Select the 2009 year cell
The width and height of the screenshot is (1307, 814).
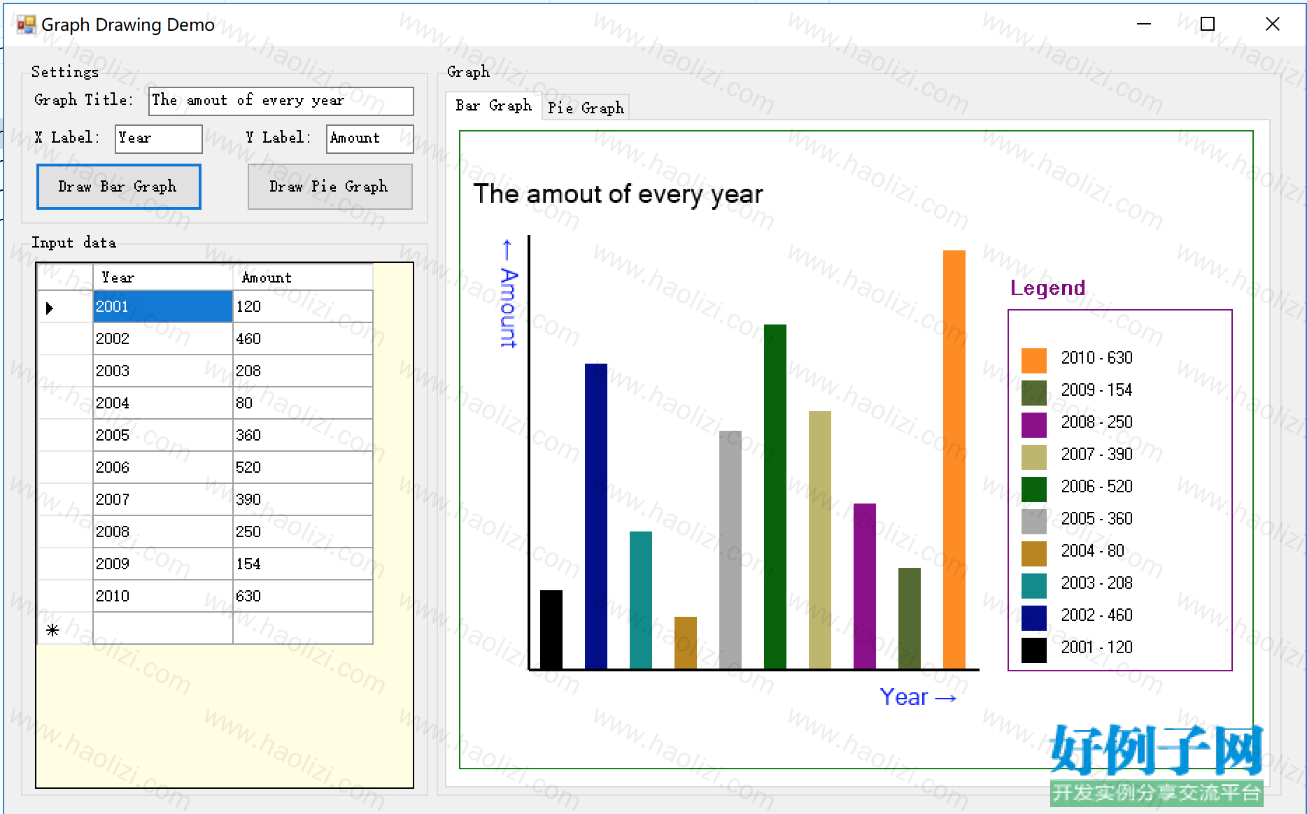pyautogui.click(x=163, y=564)
